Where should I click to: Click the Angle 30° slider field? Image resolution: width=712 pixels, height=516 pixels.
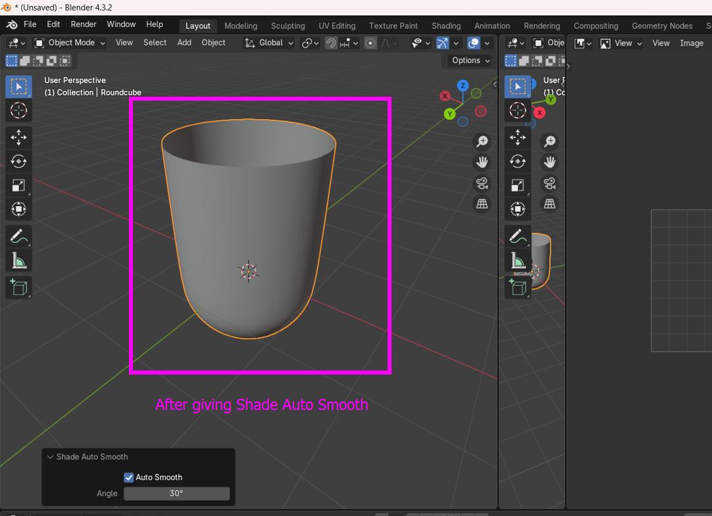[x=176, y=493]
